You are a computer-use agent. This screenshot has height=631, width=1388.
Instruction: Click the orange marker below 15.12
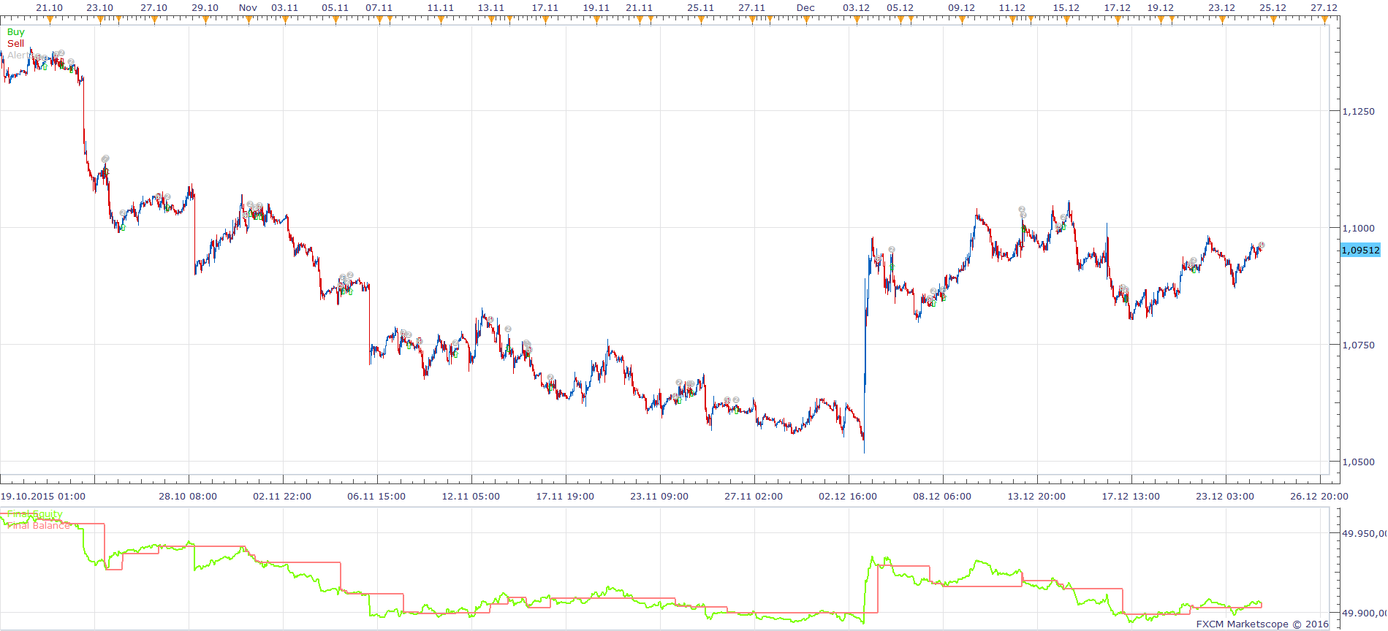pos(1066,20)
